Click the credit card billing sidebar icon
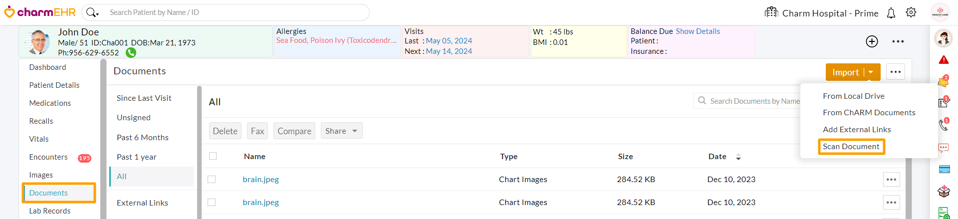 tap(944, 169)
